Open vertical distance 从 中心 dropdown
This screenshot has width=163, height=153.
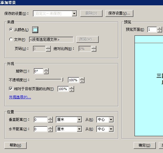pos(111,120)
